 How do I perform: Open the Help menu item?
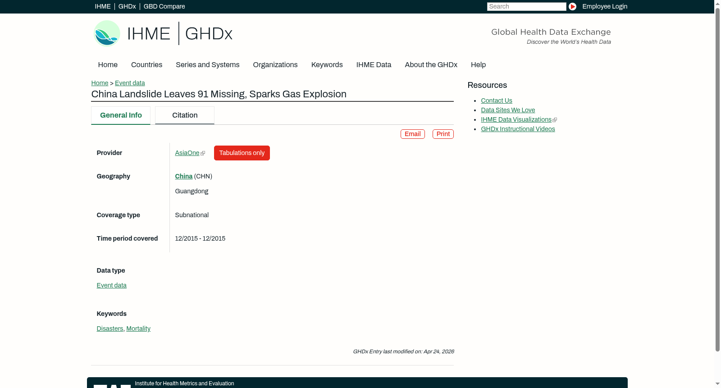click(478, 65)
